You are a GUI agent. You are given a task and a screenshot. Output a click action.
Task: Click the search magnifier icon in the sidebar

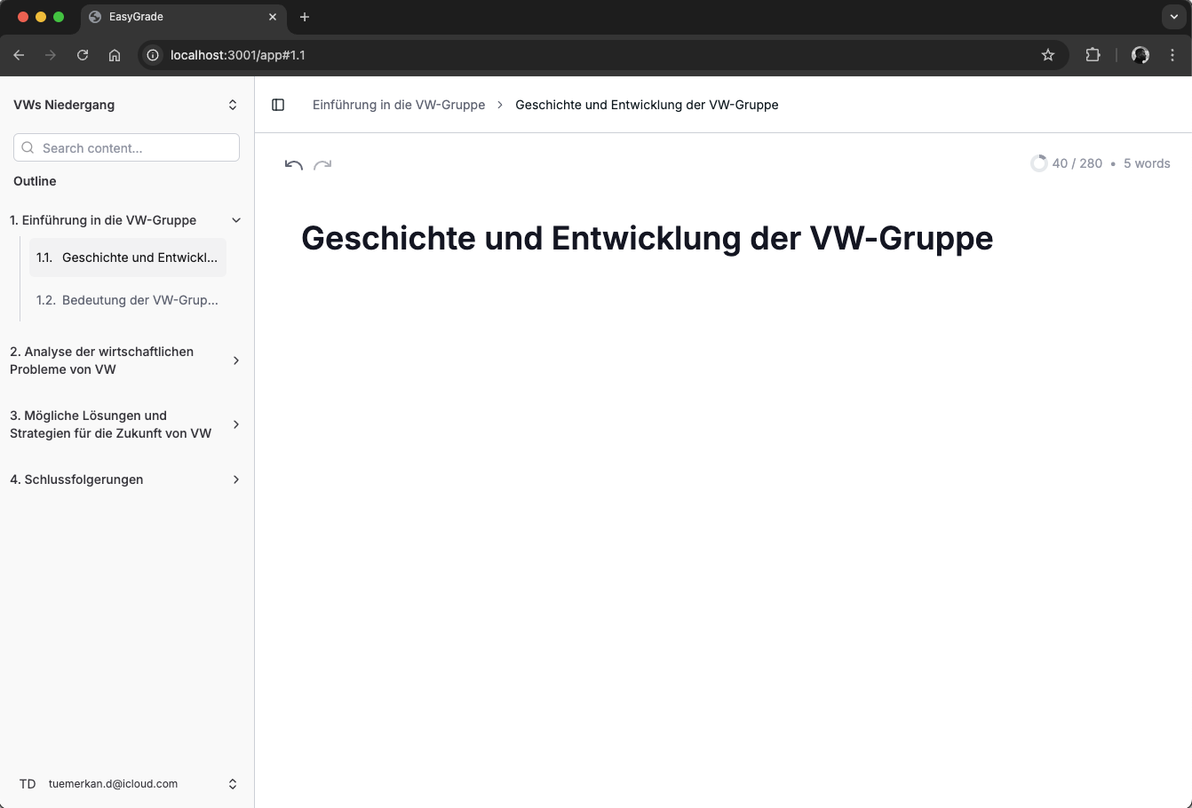[x=28, y=147]
